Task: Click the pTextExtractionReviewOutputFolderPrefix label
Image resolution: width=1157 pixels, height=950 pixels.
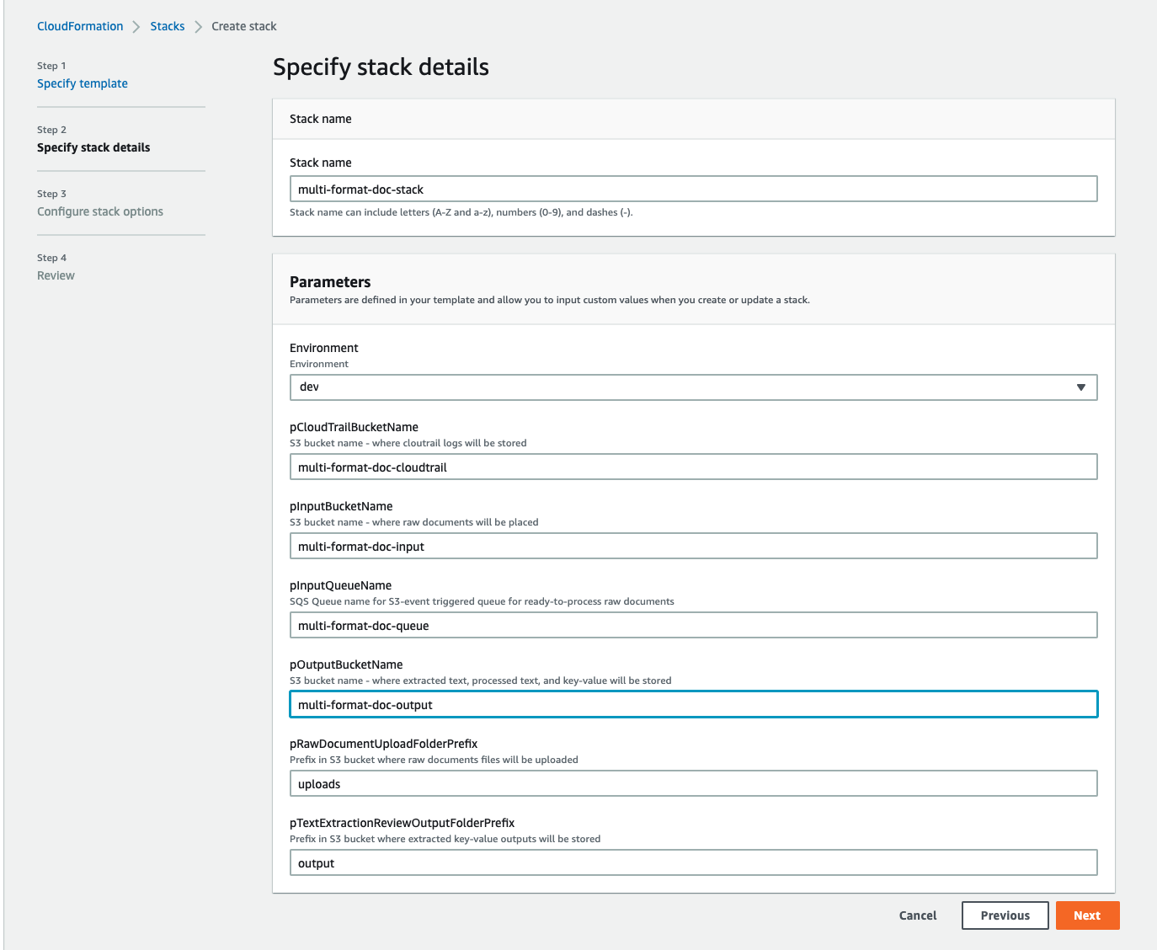Action: [x=402, y=823]
